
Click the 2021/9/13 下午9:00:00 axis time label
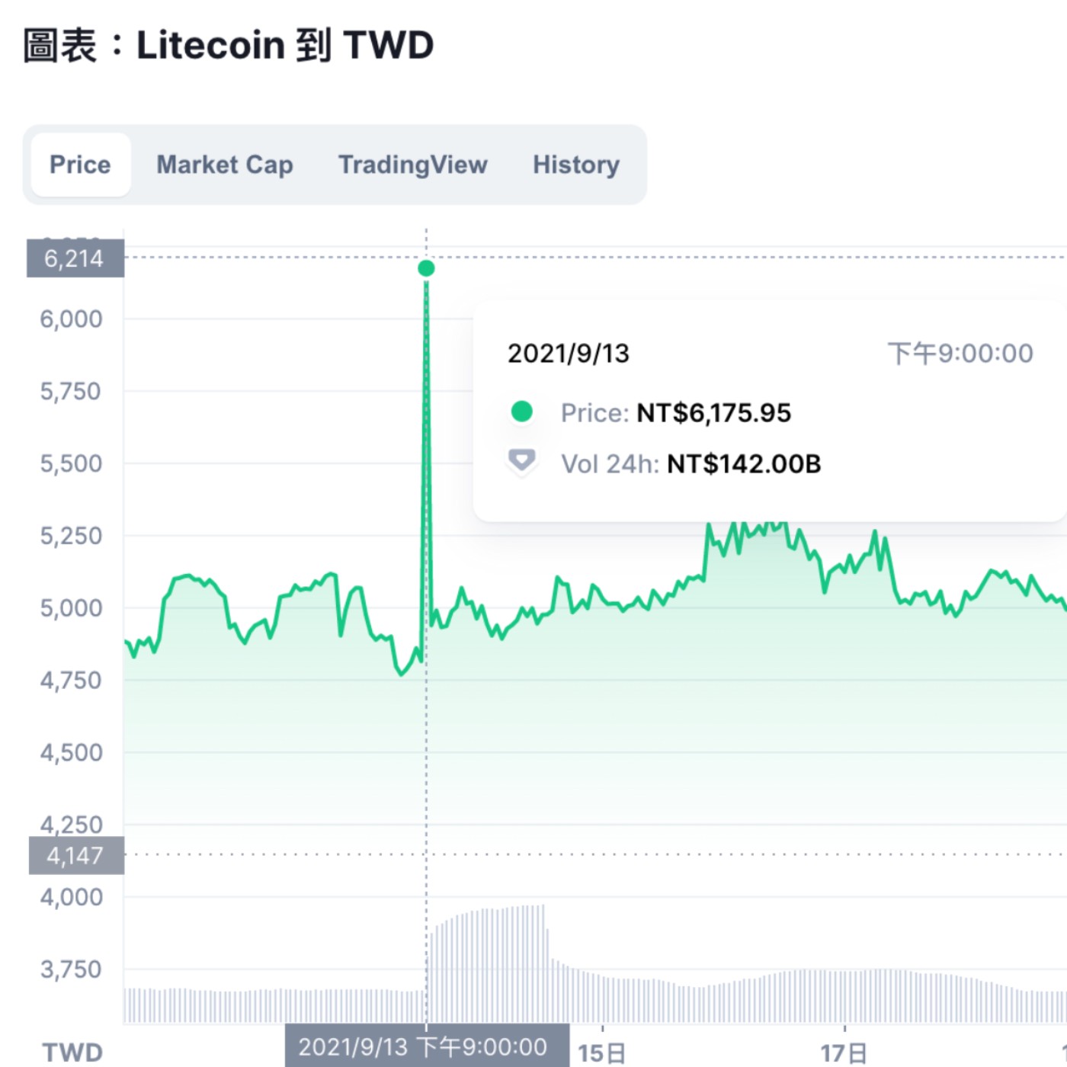pyautogui.click(x=425, y=1047)
